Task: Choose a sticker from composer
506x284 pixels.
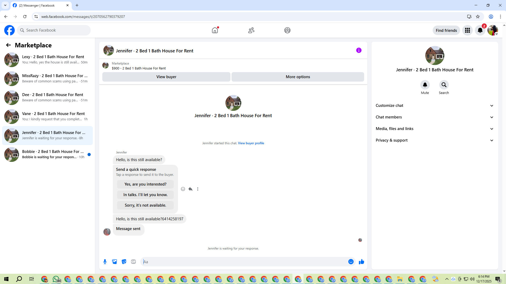Action: pyautogui.click(x=124, y=262)
